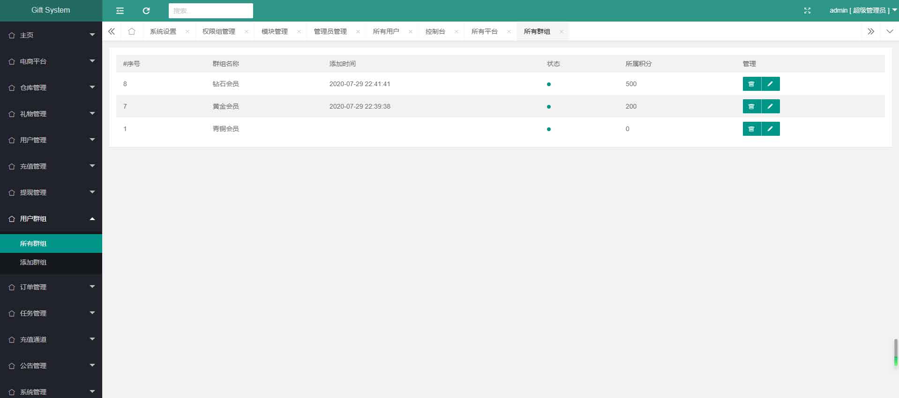Click the 青铜会员 group name
Image resolution: width=899 pixels, height=398 pixels.
226,129
